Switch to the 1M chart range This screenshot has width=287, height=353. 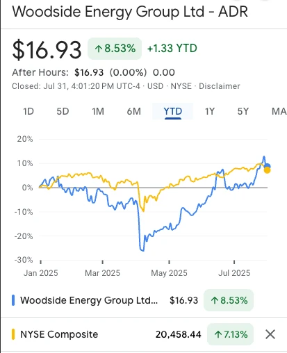click(x=98, y=111)
